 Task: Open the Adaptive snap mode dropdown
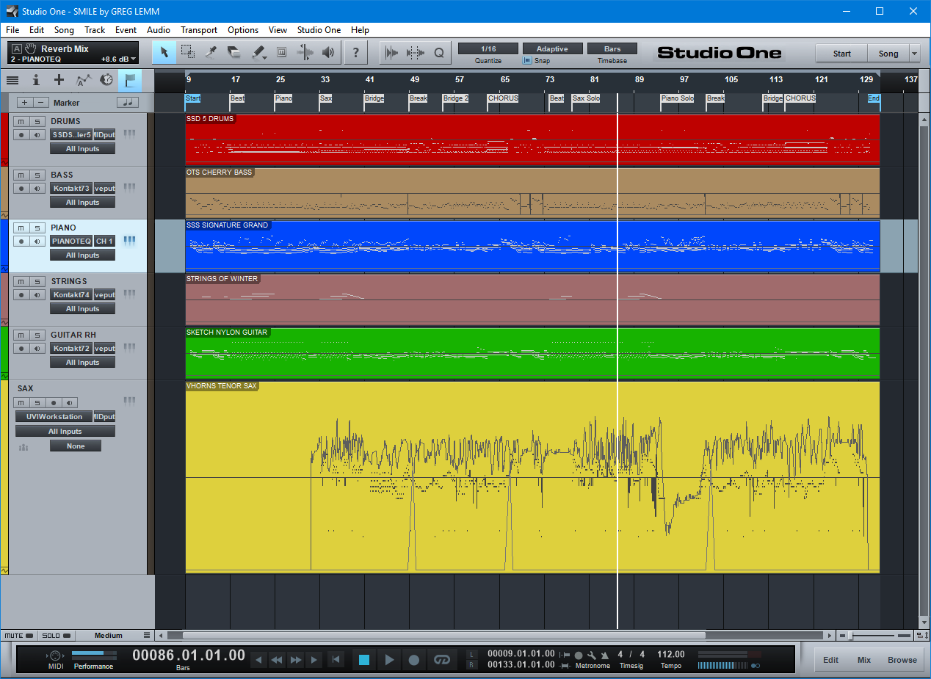coord(552,49)
